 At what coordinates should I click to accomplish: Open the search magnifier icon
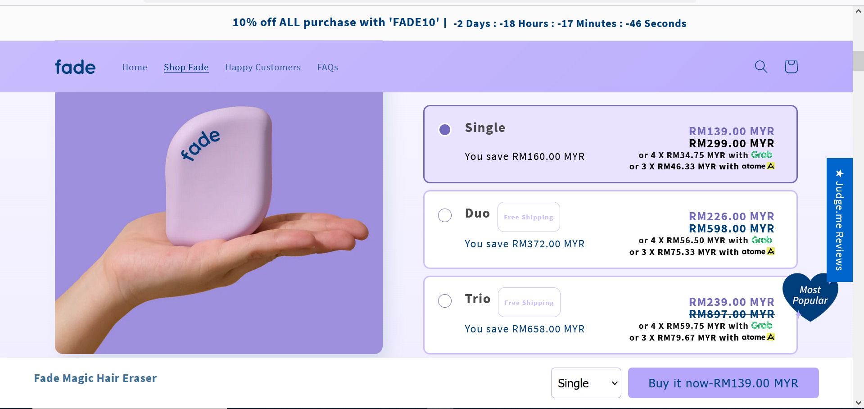[x=761, y=67]
